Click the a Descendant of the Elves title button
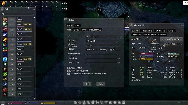 click(x=171, y=39)
